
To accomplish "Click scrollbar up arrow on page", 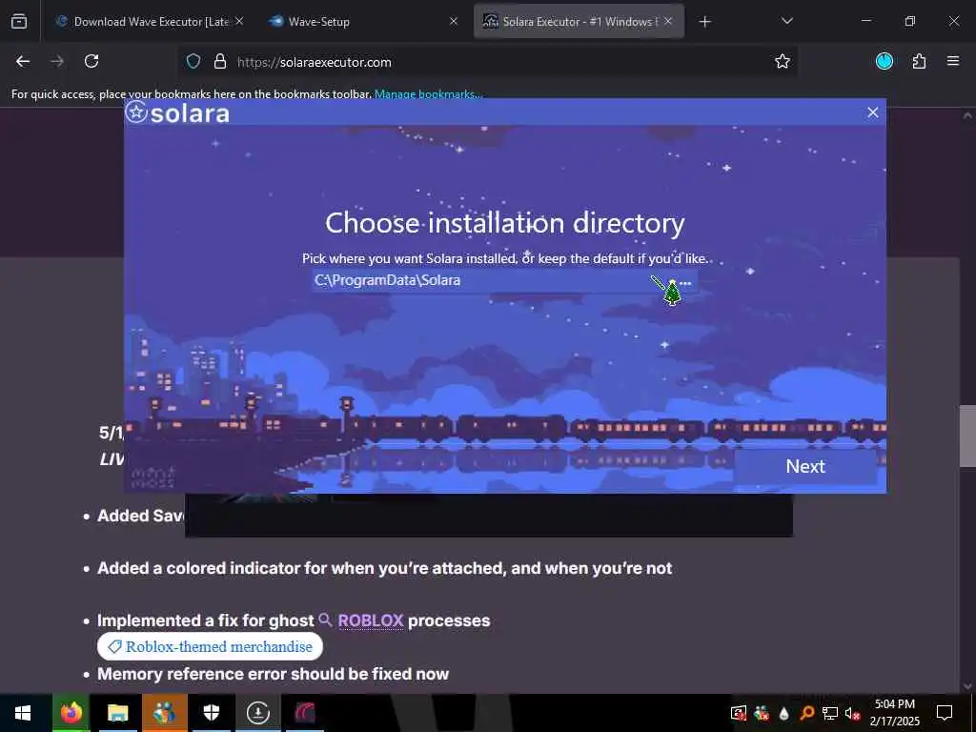I will [x=967, y=115].
